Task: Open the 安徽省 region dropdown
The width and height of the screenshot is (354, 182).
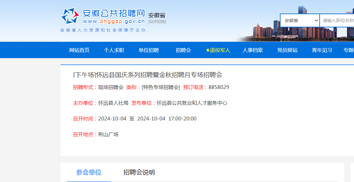Action: click(300, 20)
